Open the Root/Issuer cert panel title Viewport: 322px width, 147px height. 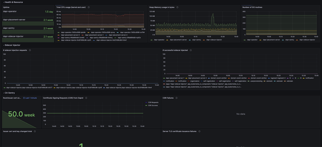(12, 98)
